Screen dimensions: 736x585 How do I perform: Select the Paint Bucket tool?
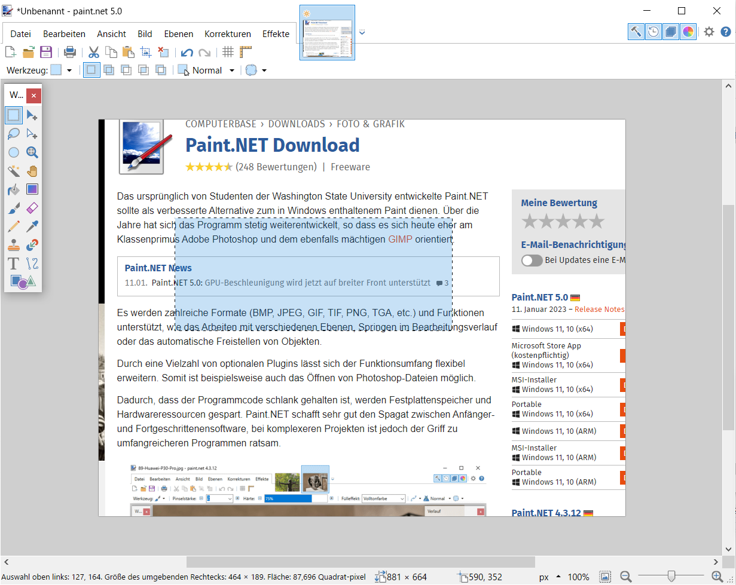pyautogui.click(x=14, y=189)
